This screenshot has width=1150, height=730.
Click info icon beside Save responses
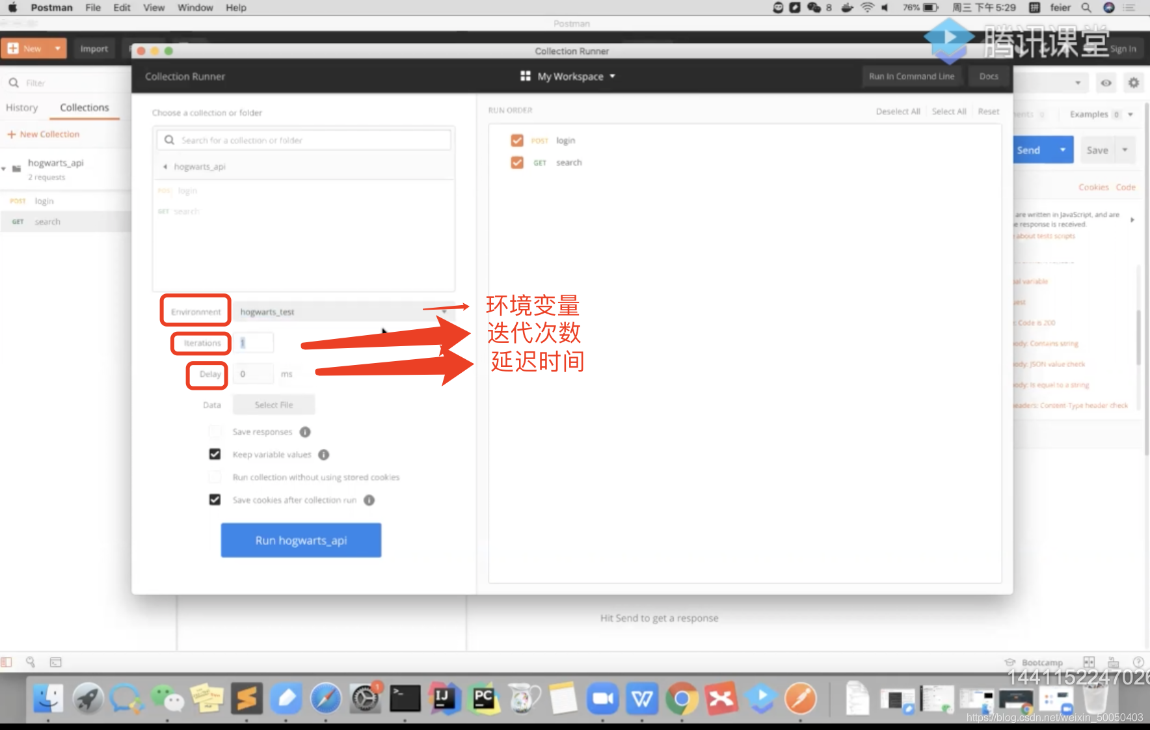305,432
